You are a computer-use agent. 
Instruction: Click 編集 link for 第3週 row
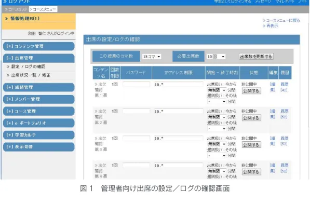click(x=273, y=141)
